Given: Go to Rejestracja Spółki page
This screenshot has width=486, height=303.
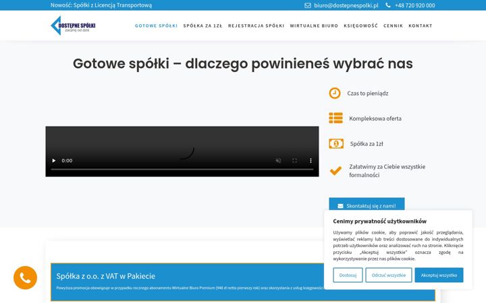Looking at the screenshot, I should 256,26.
